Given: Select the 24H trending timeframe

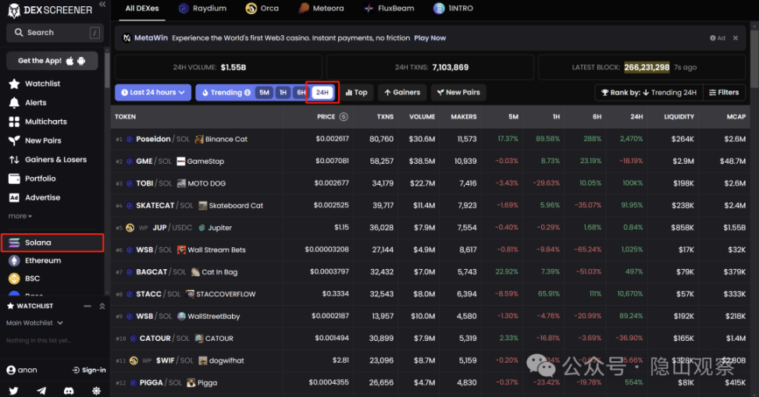Looking at the screenshot, I should pyautogui.click(x=322, y=92).
